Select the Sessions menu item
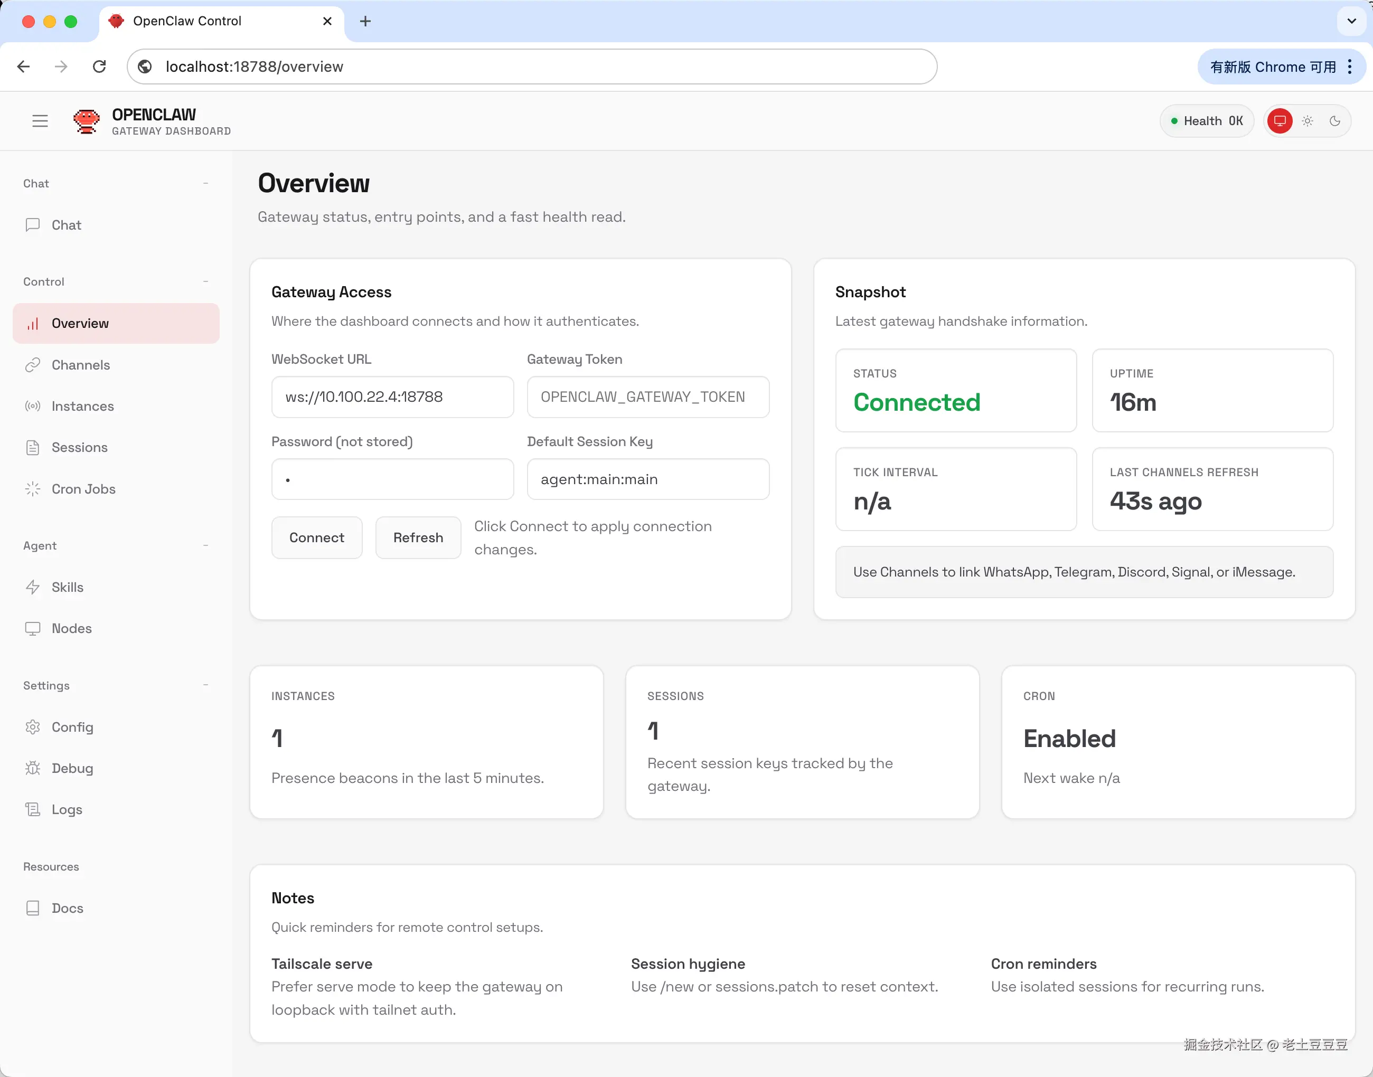1373x1077 pixels. [x=79, y=447]
